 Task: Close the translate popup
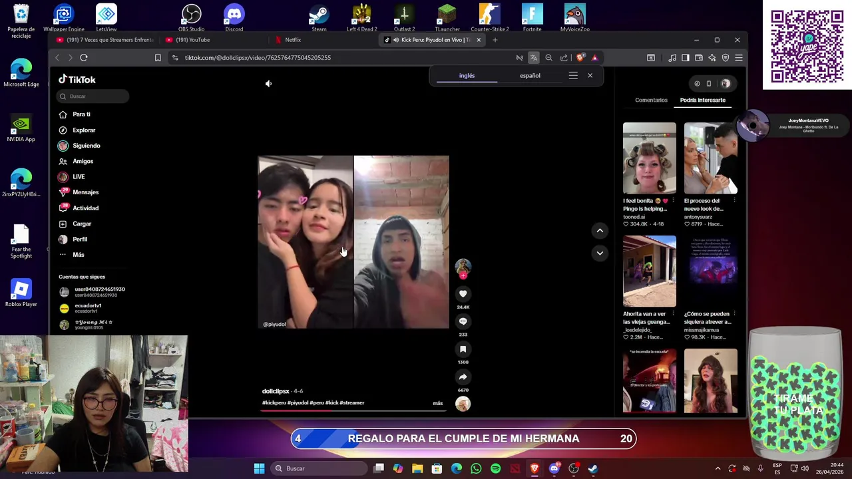pyautogui.click(x=590, y=76)
